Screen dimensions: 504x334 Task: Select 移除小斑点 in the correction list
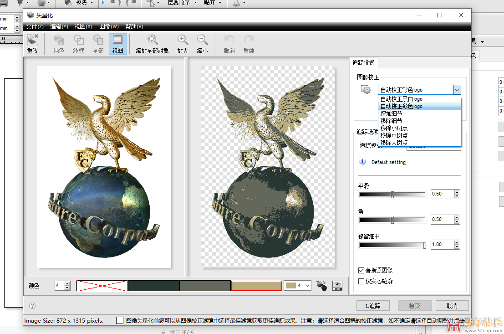coord(394,128)
